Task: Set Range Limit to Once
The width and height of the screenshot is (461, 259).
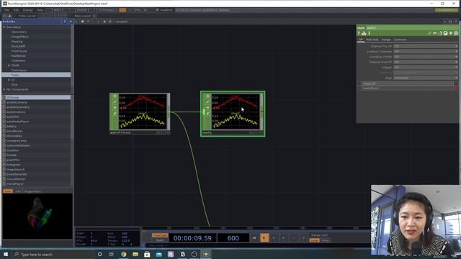Action: pyautogui.click(x=325, y=240)
